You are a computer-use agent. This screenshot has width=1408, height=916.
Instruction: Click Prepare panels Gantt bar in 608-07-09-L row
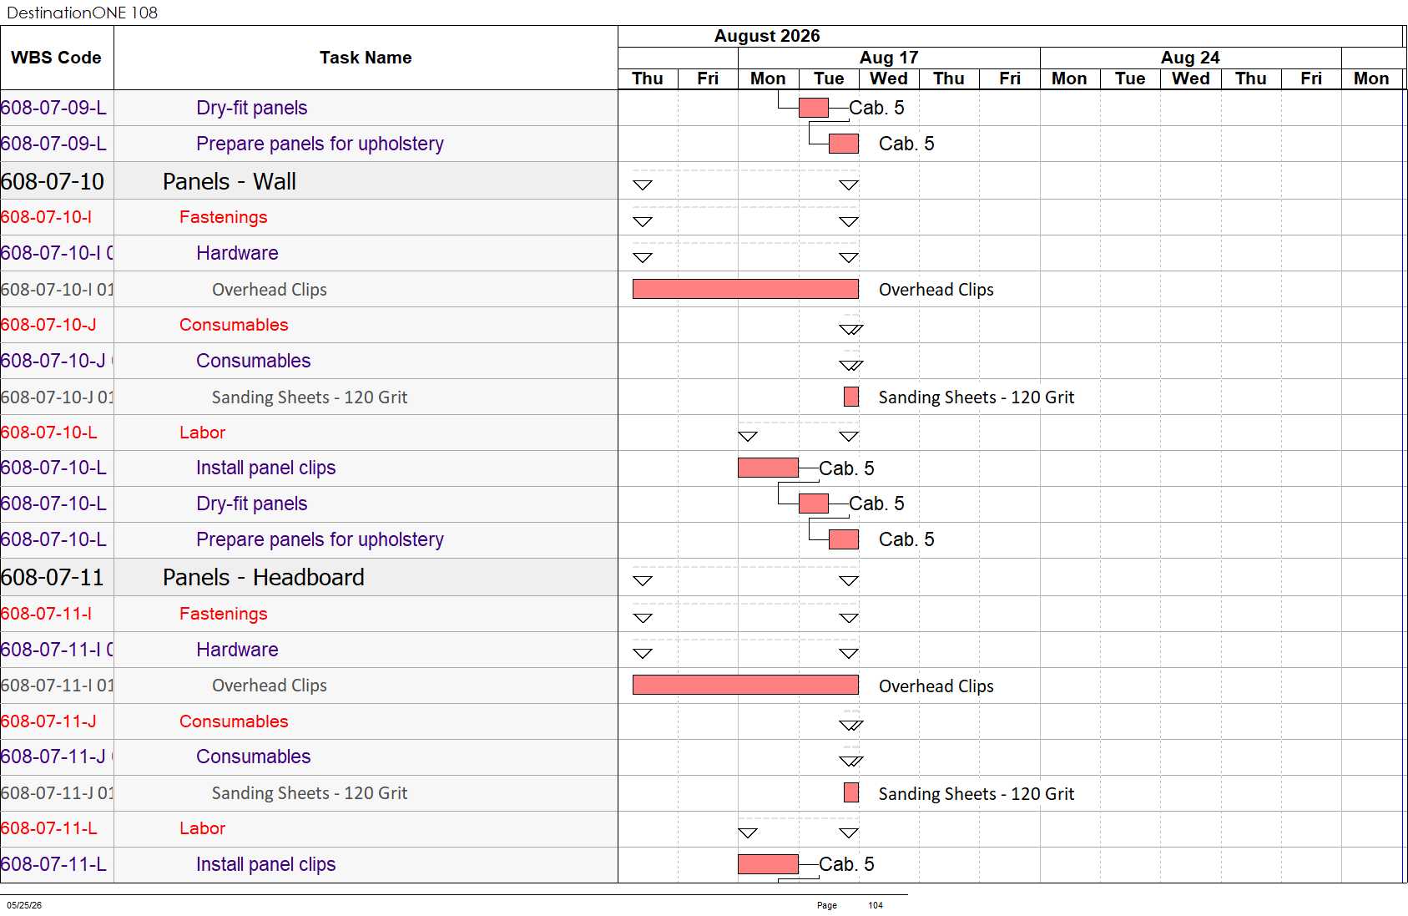point(844,144)
